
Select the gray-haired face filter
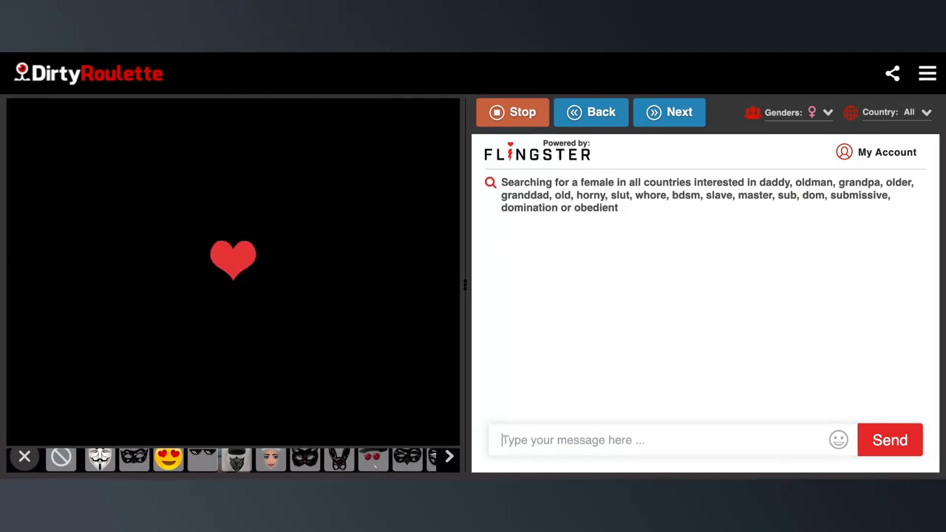click(270, 458)
